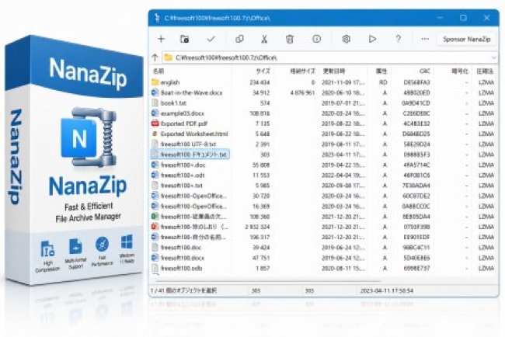Click the Delete trash can icon
The width and height of the screenshot is (505, 337).
(290, 40)
